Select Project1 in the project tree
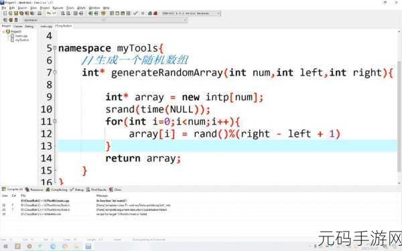Viewport: 402px width, 251px height. (x=16, y=31)
